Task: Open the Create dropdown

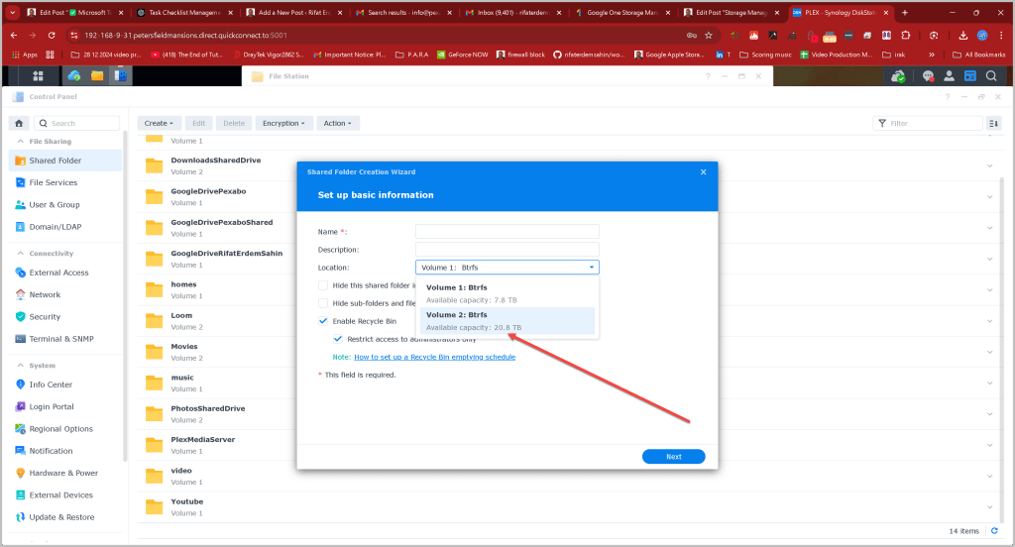Action: [x=159, y=123]
